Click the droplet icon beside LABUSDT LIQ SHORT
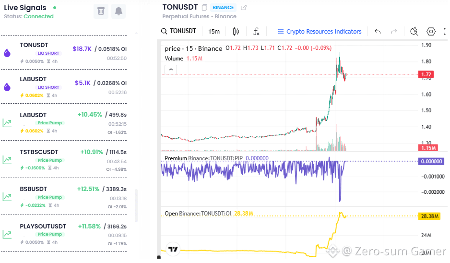The image size is (450, 263). click(x=7, y=87)
